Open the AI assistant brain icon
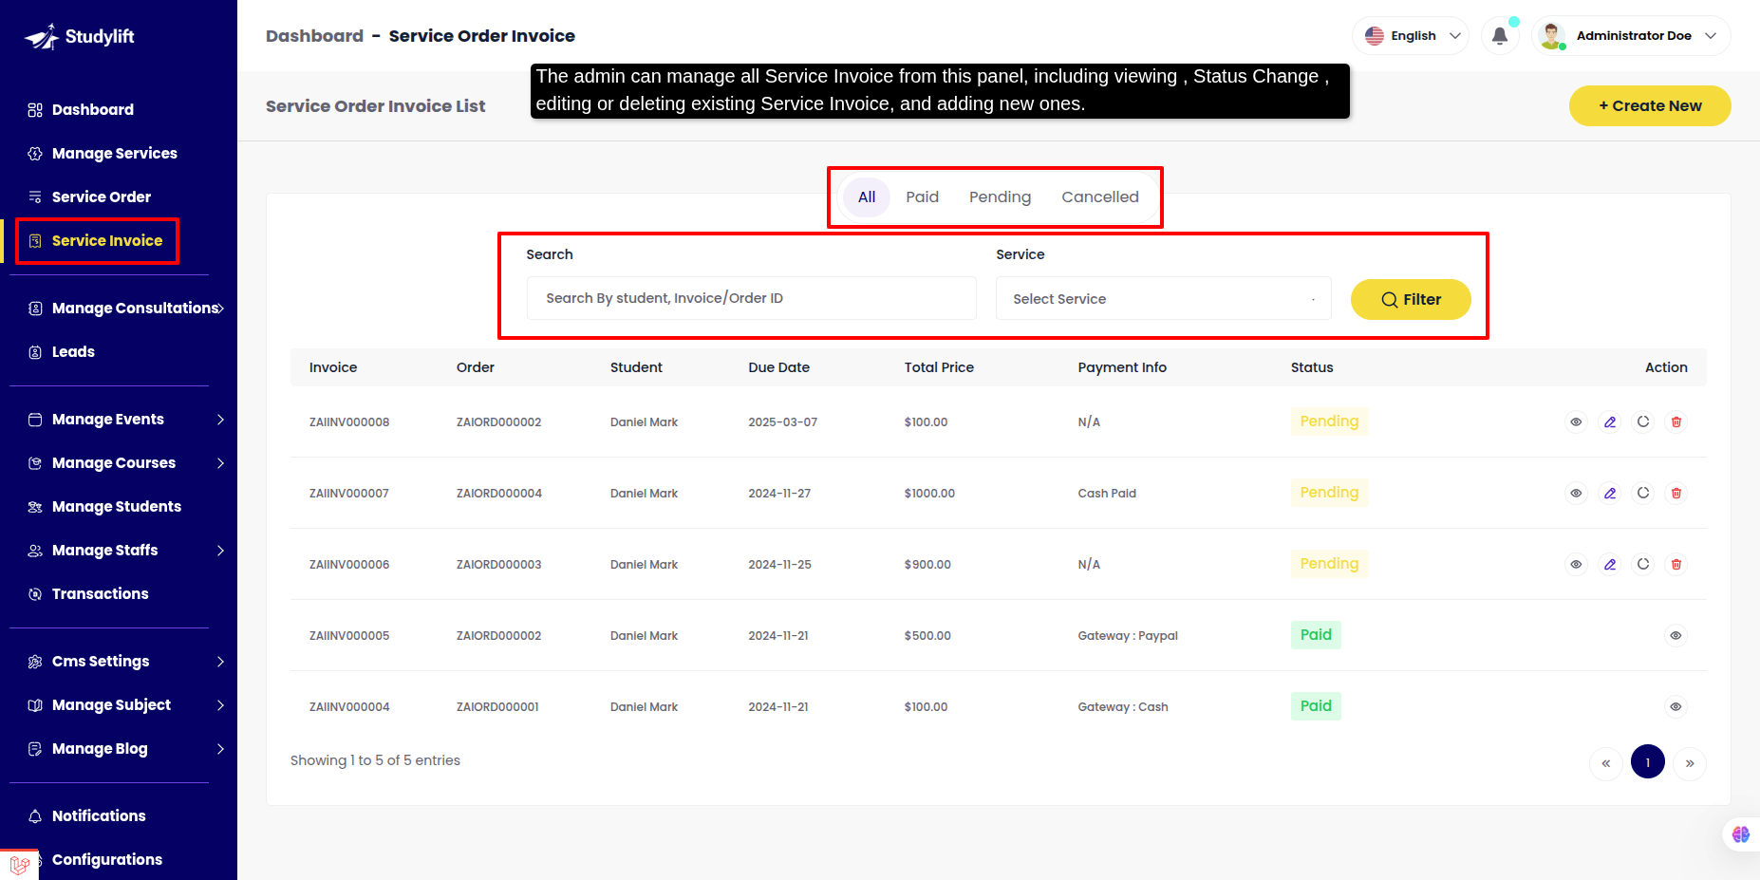Viewport: 1760px width, 880px height. 1741,834
